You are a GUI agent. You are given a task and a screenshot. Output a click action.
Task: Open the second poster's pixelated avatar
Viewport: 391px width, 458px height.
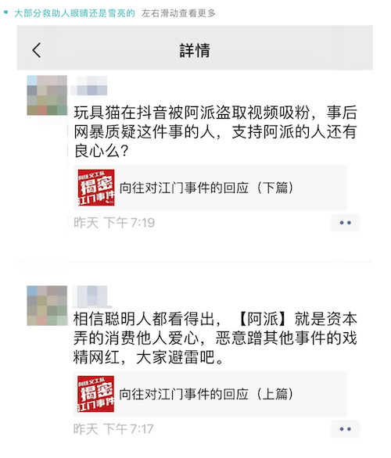coord(47,306)
